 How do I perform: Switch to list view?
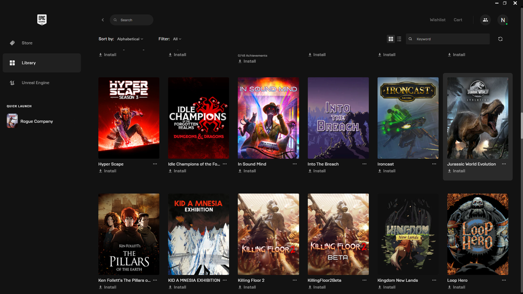pyautogui.click(x=399, y=39)
